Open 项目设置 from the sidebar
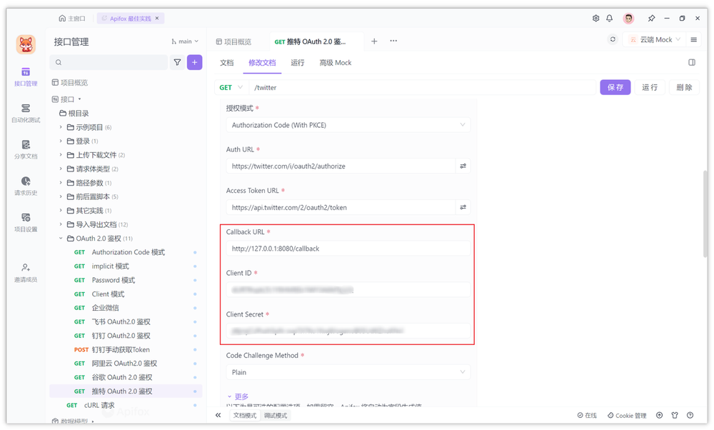 [26, 224]
